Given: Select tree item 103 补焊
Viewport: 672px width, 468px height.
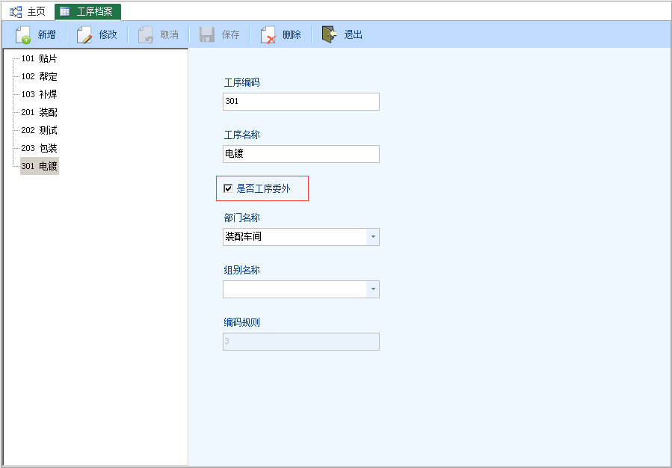Looking at the screenshot, I should [39, 94].
